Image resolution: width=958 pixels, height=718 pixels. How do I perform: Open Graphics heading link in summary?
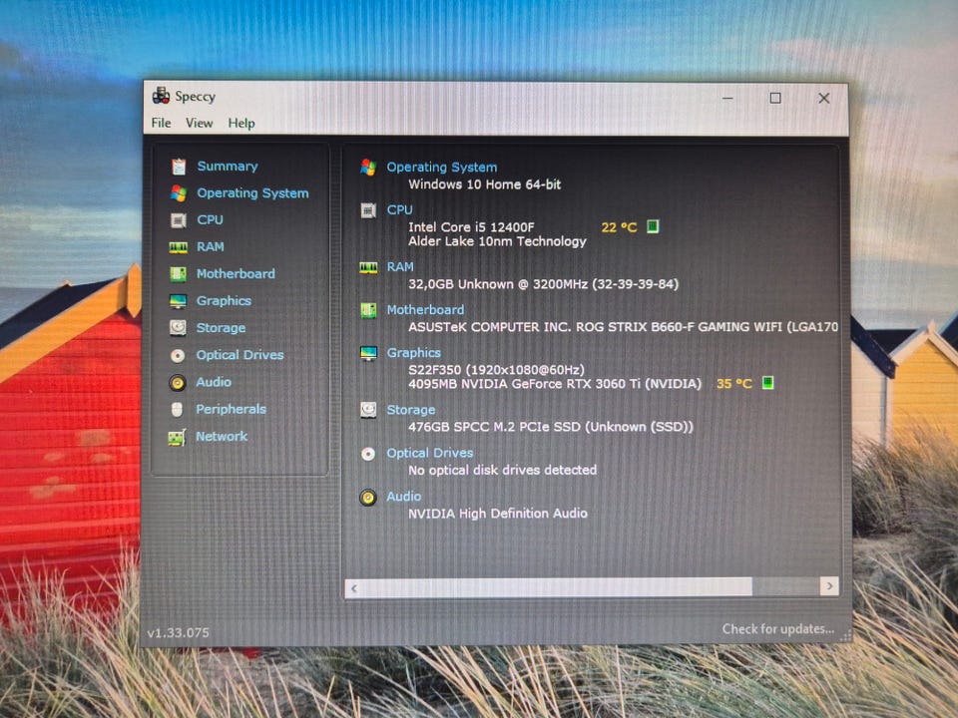[x=413, y=353]
